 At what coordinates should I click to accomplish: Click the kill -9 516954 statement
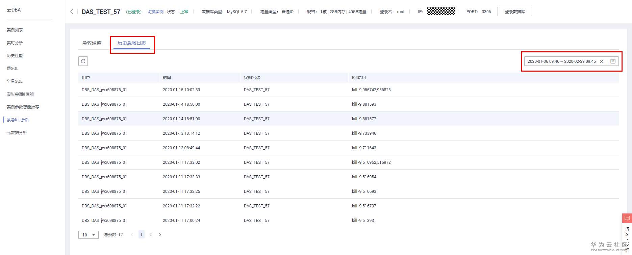[x=364, y=177]
